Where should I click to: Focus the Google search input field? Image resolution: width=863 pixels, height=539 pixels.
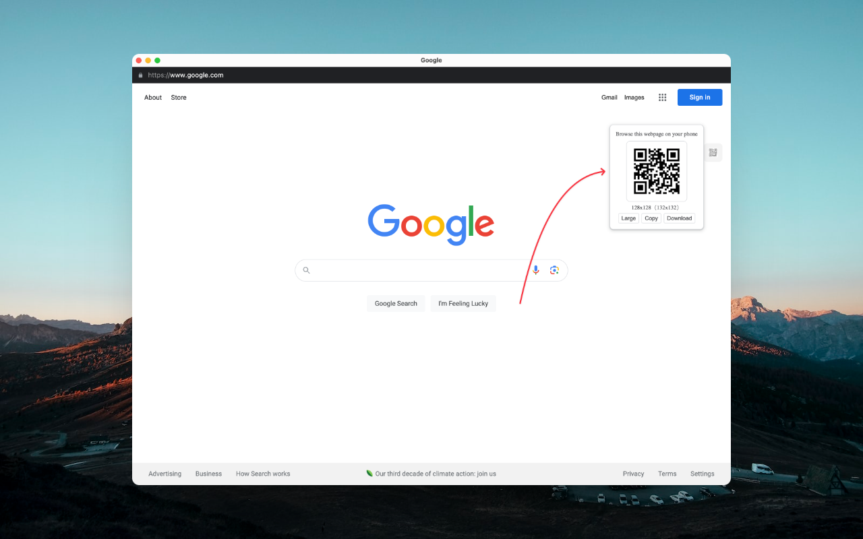point(431,270)
